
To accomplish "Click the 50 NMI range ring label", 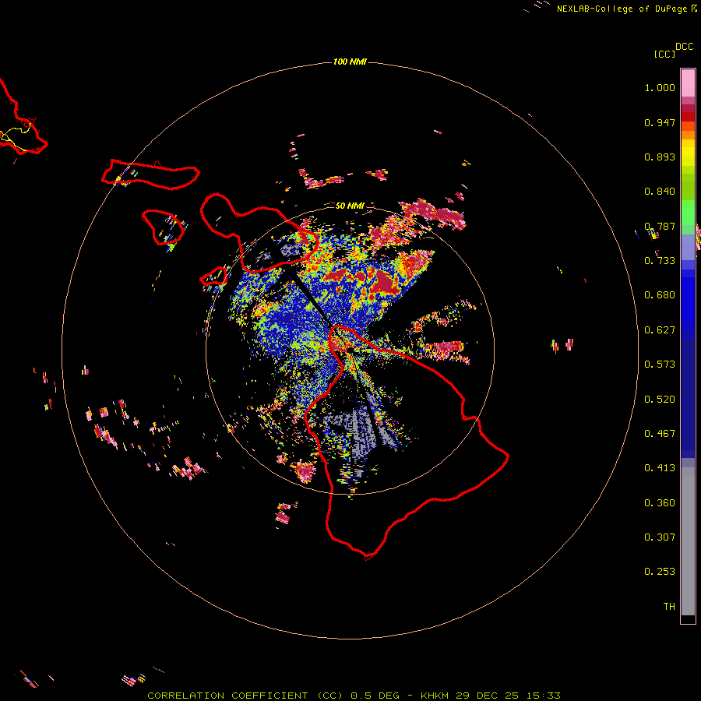I will (x=350, y=206).
